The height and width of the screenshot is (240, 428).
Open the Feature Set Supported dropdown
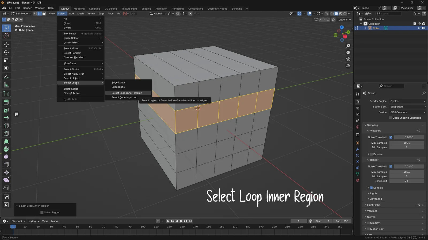pos(407,107)
